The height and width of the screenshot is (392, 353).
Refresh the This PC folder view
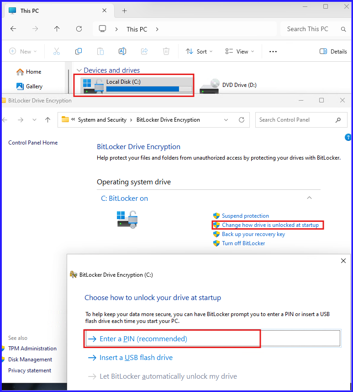coord(79,29)
